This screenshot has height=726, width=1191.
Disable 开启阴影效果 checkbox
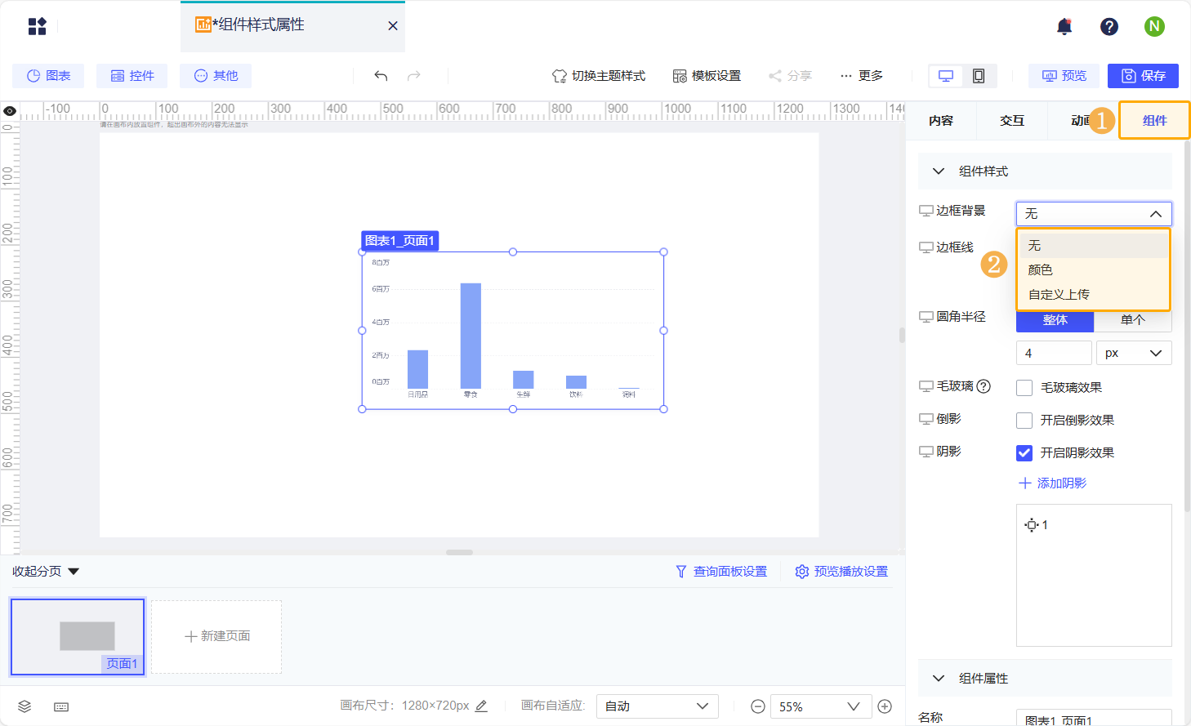1024,452
